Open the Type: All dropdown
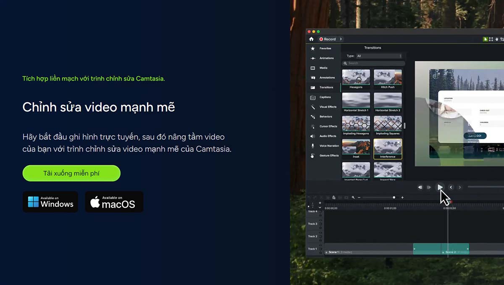504x285 pixels. [379, 56]
